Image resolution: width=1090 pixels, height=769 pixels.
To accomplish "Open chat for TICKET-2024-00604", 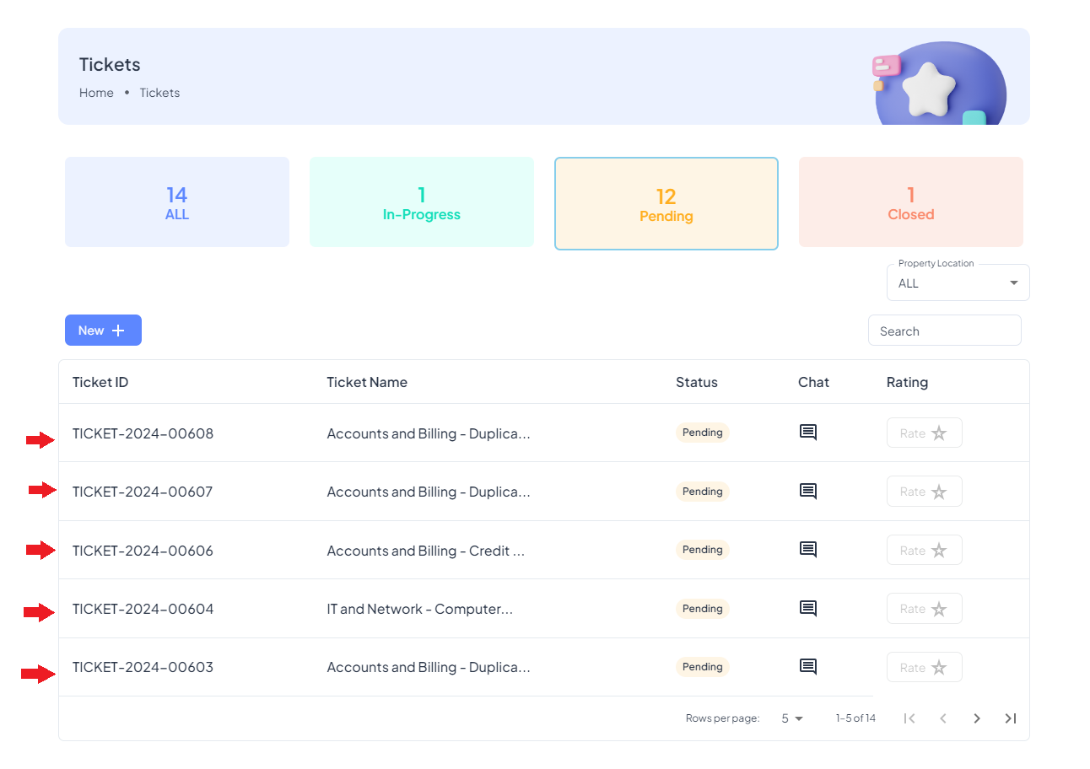I will [807, 608].
